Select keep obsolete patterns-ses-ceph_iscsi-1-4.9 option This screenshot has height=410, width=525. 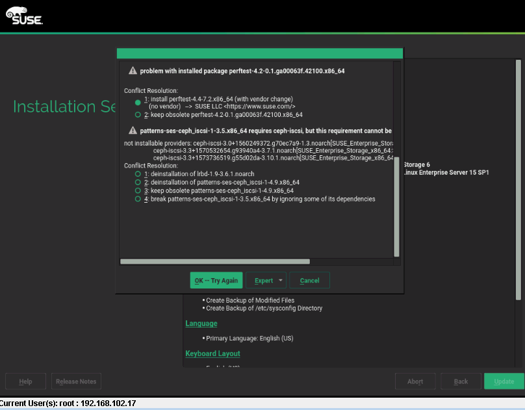(x=138, y=191)
